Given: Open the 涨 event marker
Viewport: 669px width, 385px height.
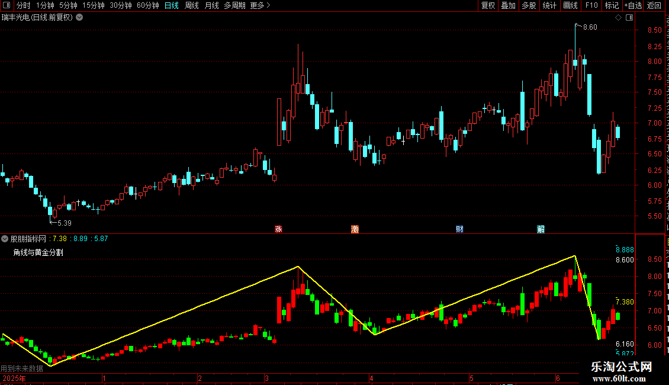Looking at the screenshot, I should (x=279, y=229).
